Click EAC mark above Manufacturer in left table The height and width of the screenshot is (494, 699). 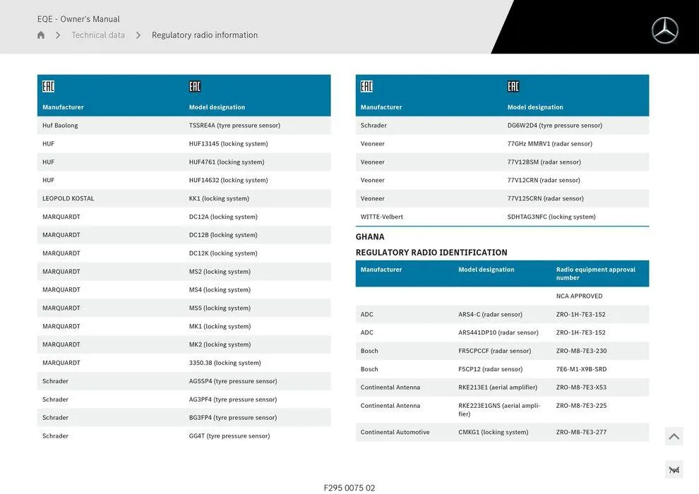(48, 87)
